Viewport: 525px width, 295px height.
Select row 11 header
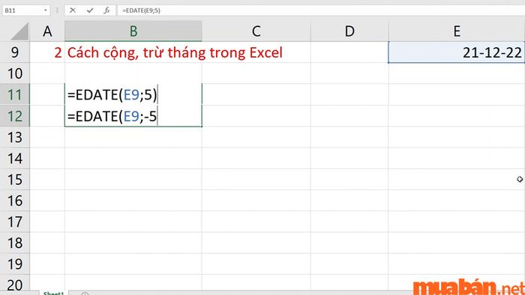pyautogui.click(x=15, y=95)
